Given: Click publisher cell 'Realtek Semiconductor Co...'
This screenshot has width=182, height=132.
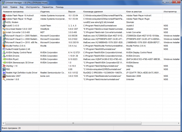Looking at the screenshot, I should coord(53,73).
